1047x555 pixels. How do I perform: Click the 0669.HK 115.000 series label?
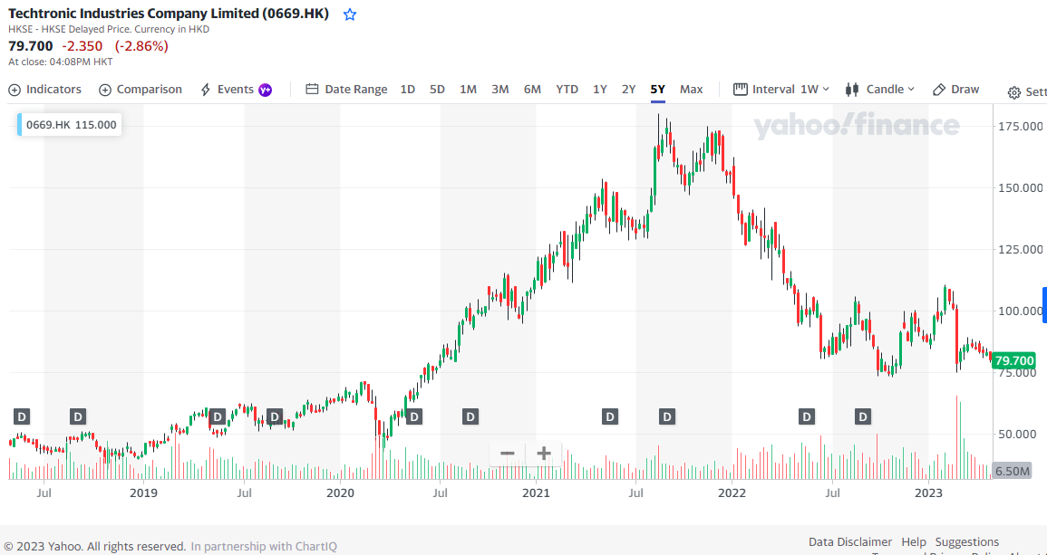coord(70,125)
